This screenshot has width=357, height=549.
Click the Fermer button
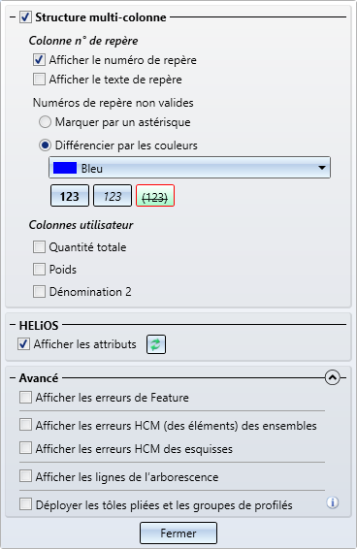coord(178,533)
